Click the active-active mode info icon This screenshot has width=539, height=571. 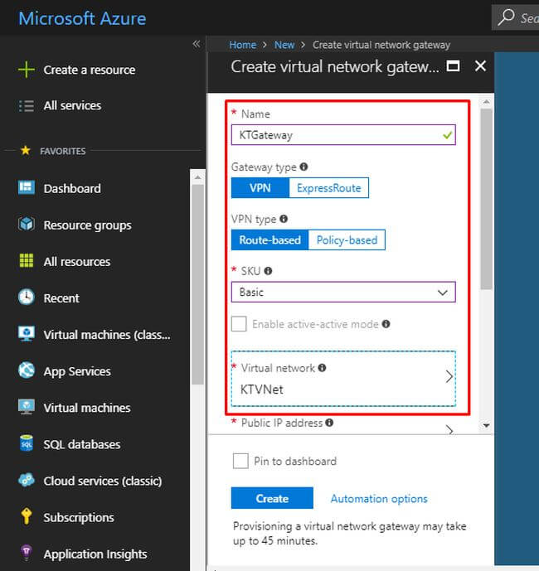pyautogui.click(x=386, y=324)
